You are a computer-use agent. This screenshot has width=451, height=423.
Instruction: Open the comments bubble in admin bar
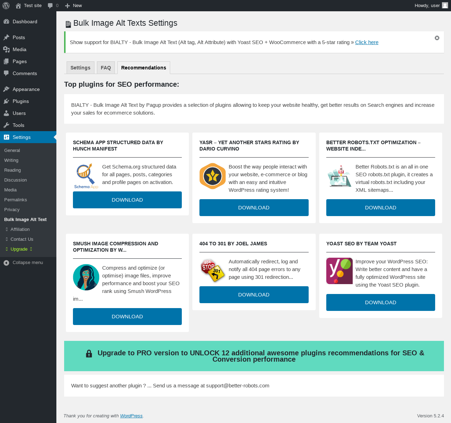tap(53, 6)
